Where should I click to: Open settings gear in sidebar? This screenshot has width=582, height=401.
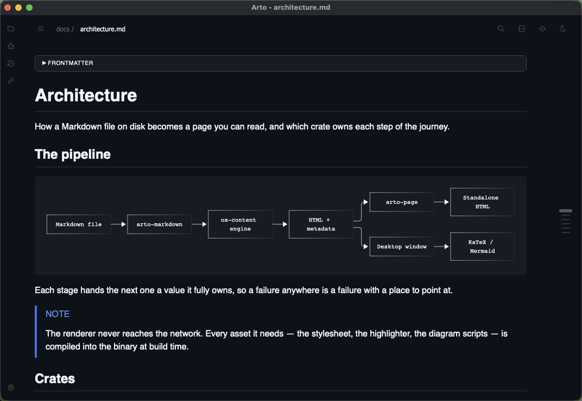11,387
